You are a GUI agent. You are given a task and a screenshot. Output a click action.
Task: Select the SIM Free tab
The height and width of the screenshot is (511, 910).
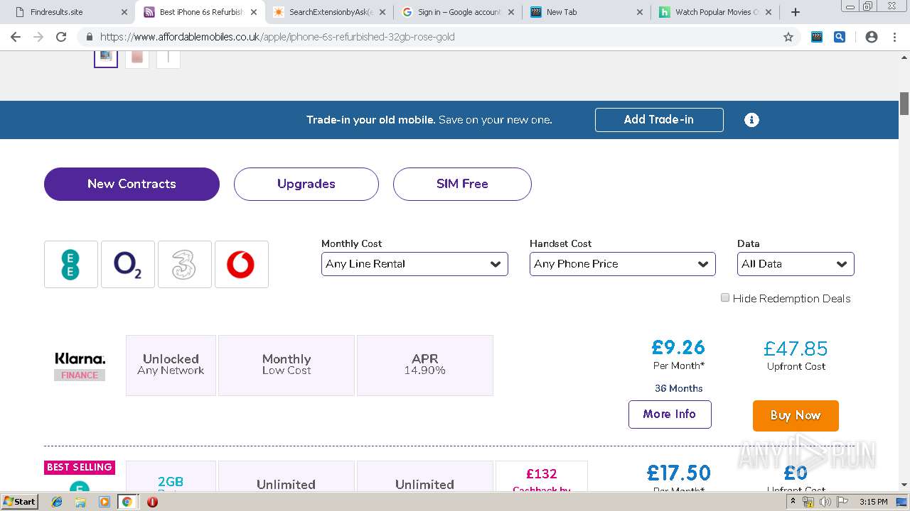[x=462, y=184]
